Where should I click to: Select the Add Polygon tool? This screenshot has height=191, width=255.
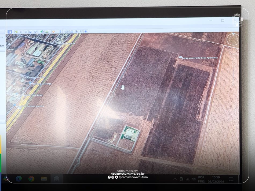point(21,32)
